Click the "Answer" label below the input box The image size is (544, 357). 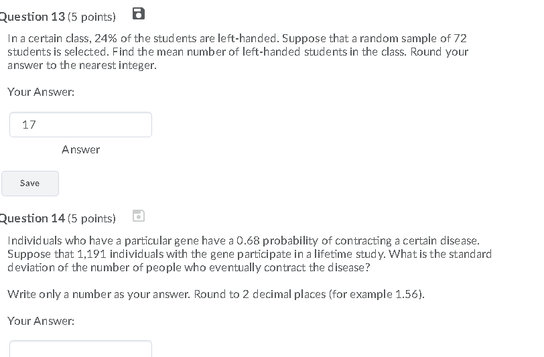[x=80, y=149]
